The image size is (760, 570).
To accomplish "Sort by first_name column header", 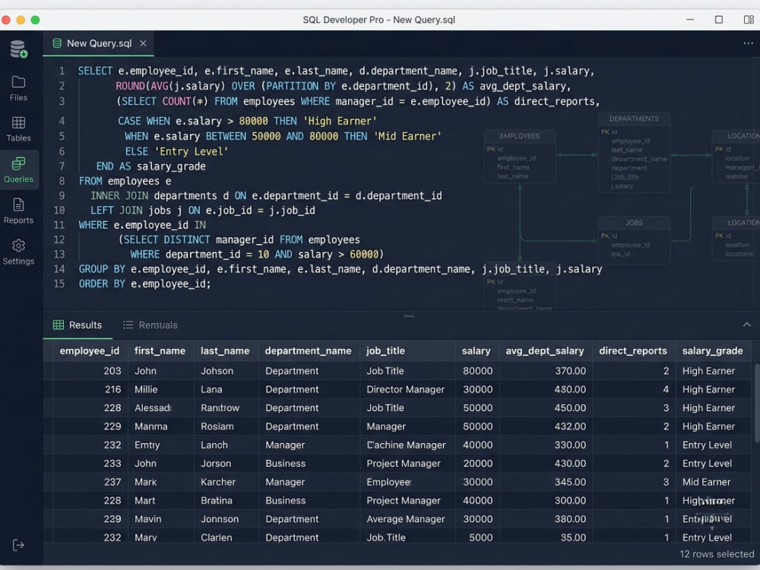I will [160, 350].
